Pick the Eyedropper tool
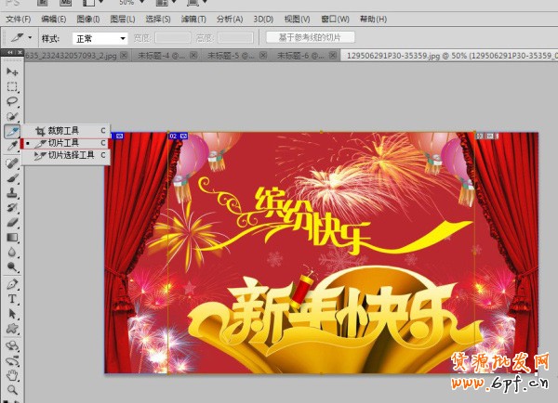Viewport: 558px width, 403px height. tap(13, 146)
